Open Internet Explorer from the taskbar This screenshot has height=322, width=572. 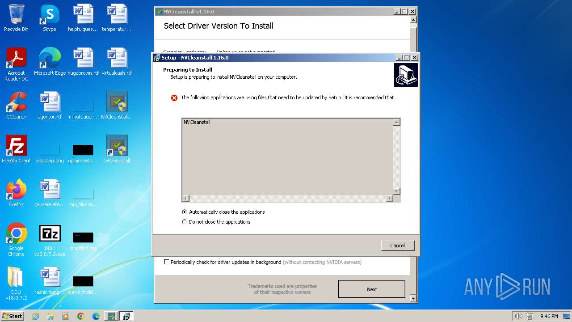click(35, 316)
